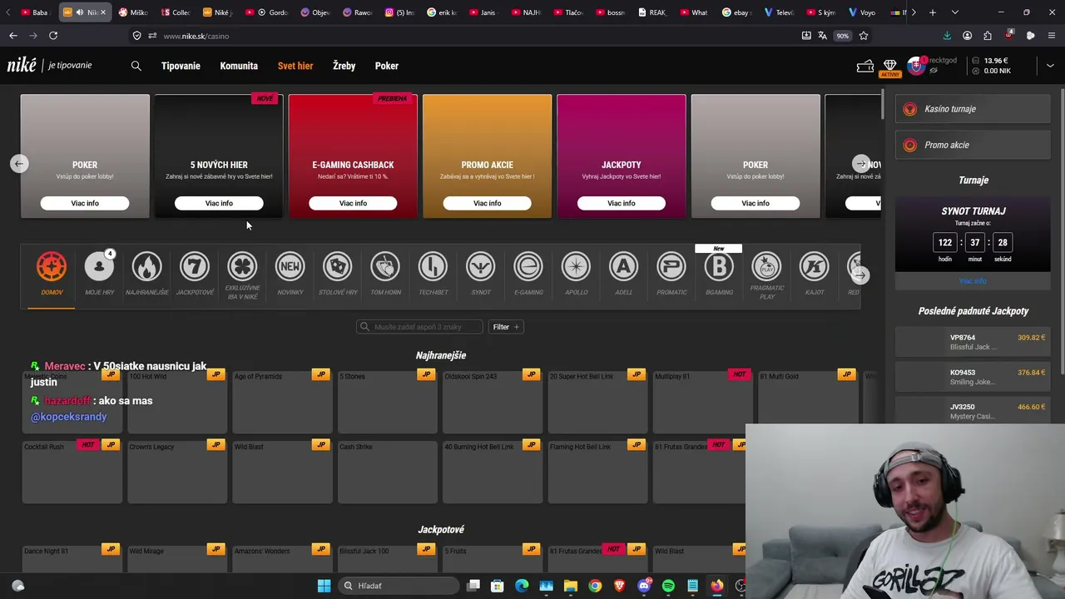Select the Novinky NEW icon
Screen dimensions: 1065x599
(290, 266)
